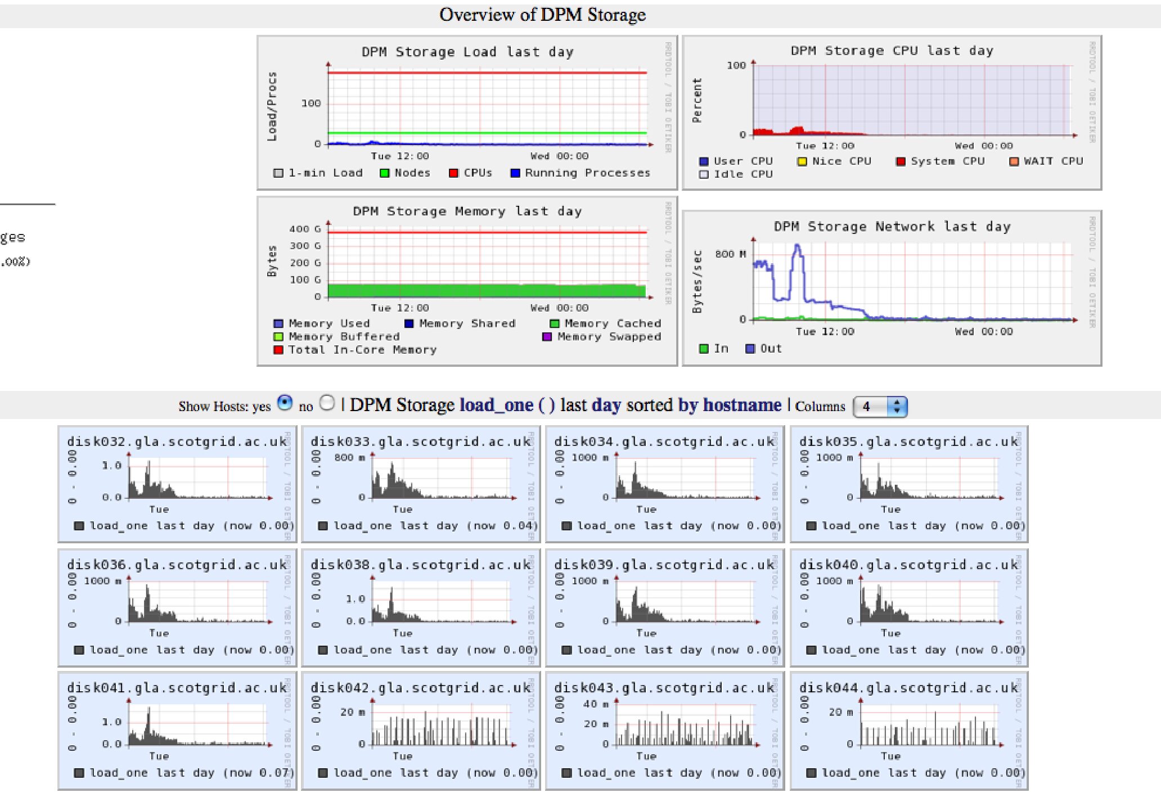Click the 'Overview of DPM Storage' heading

pyautogui.click(x=542, y=15)
